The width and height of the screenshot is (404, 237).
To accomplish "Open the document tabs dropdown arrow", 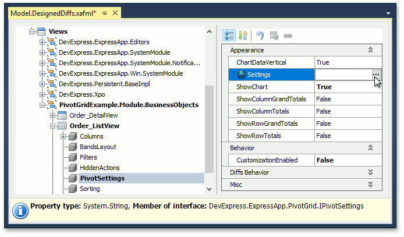I will (388, 13).
